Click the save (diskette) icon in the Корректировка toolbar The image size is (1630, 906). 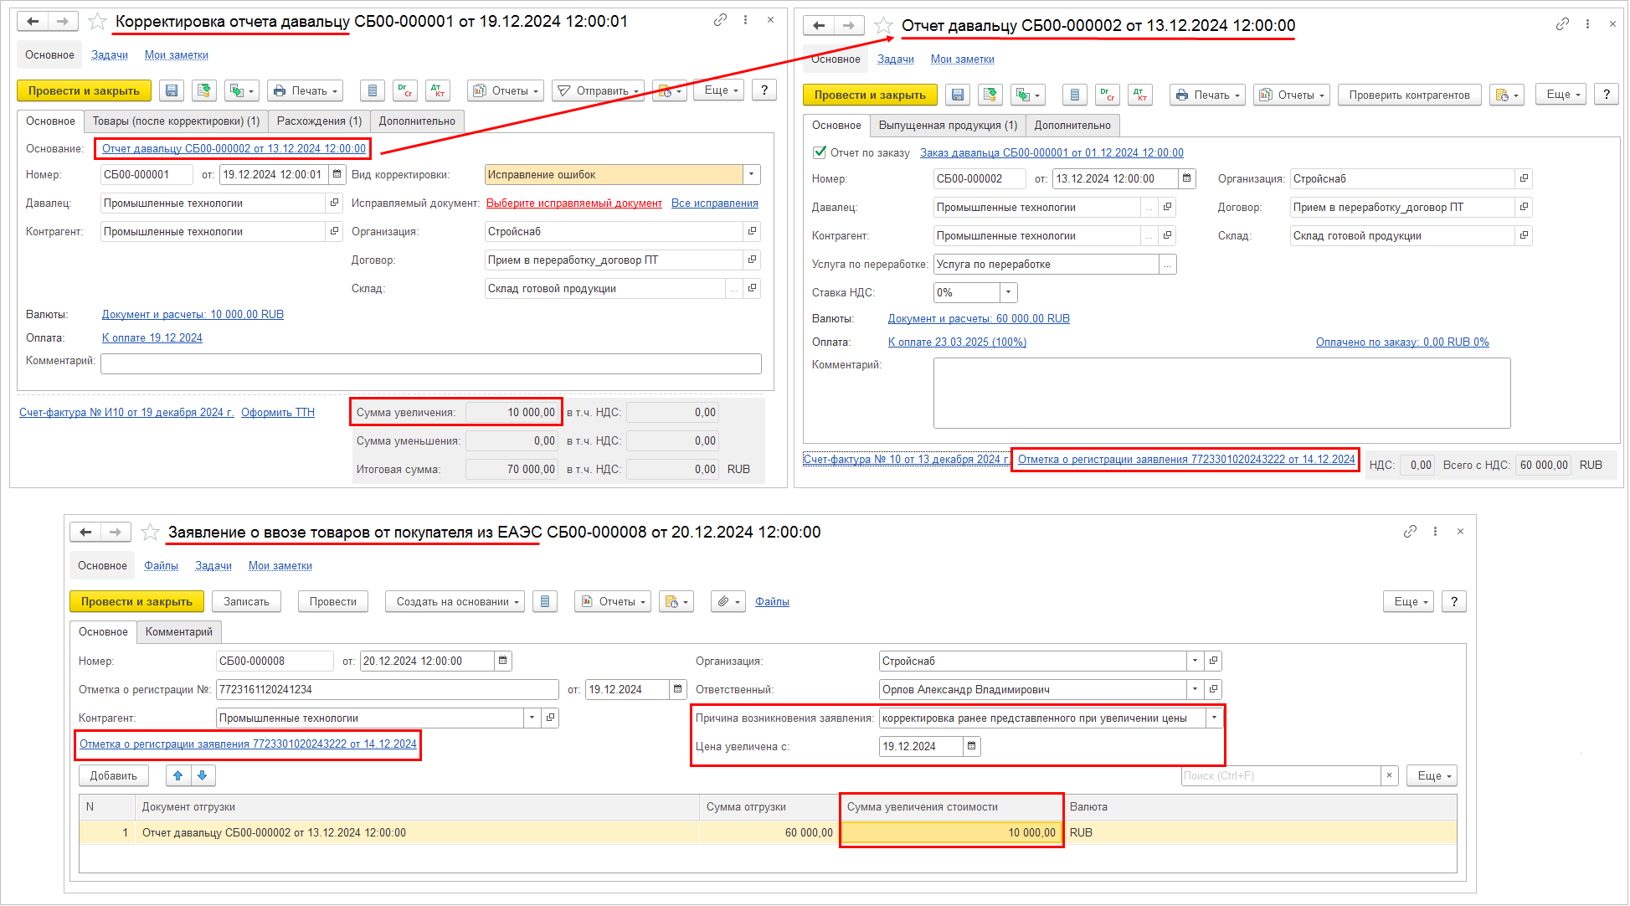[x=172, y=90]
